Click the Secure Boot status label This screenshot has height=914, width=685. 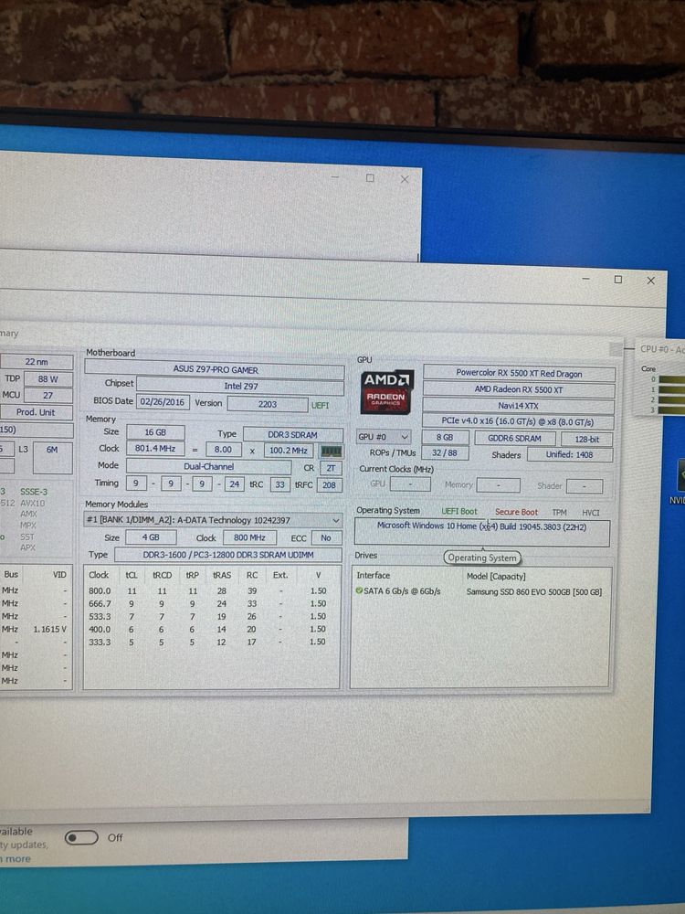(517, 512)
